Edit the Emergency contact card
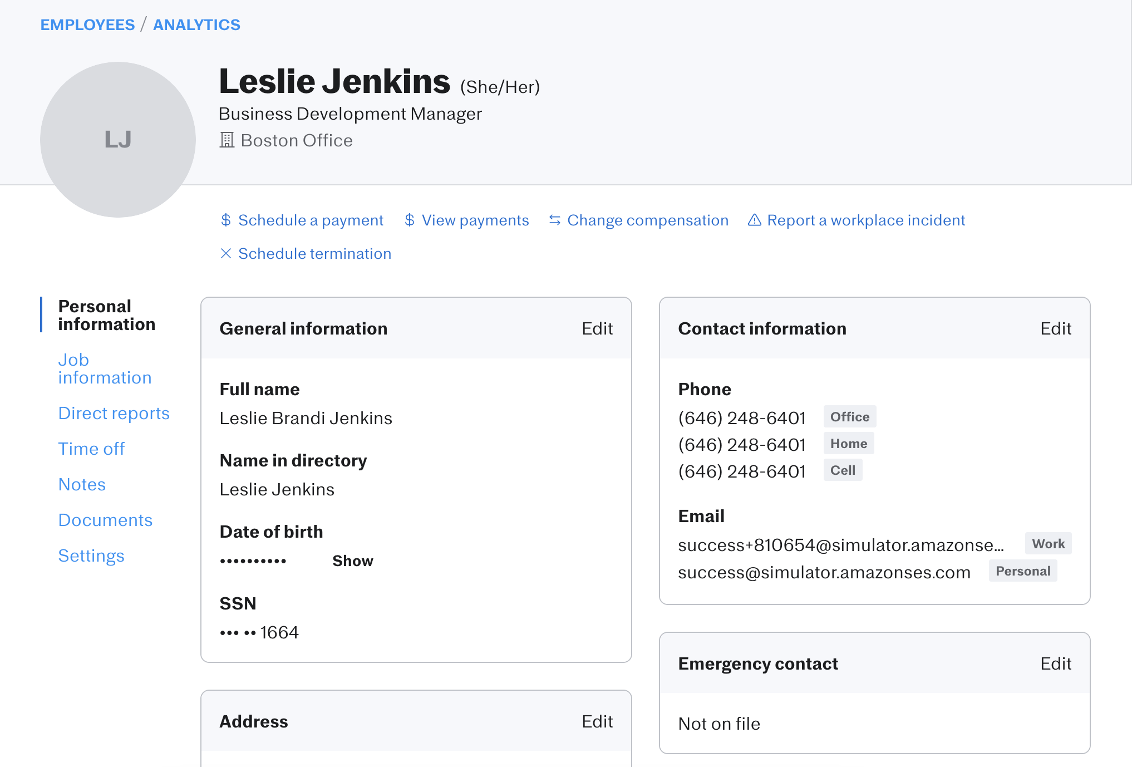This screenshot has width=1132, height=767. 1055,663
